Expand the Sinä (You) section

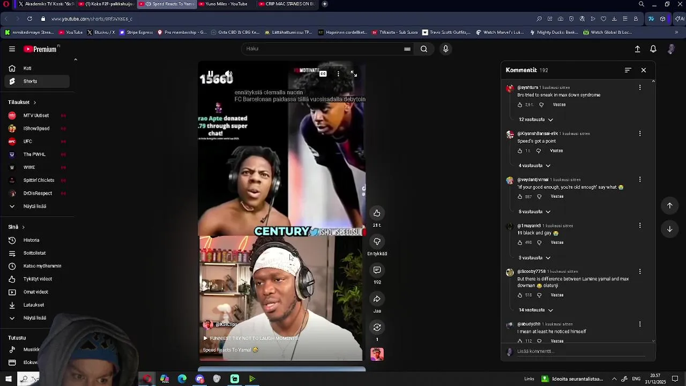coord(16,227)
